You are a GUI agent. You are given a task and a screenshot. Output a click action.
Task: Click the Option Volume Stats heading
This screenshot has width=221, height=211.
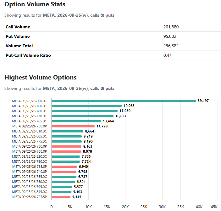pyautogui.click(x=35, y=4)
